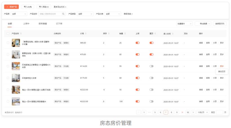Screen dimensions: 231x128
Task: Sort by stock using the 库存 sort arrows
Action: pos(109,33)
